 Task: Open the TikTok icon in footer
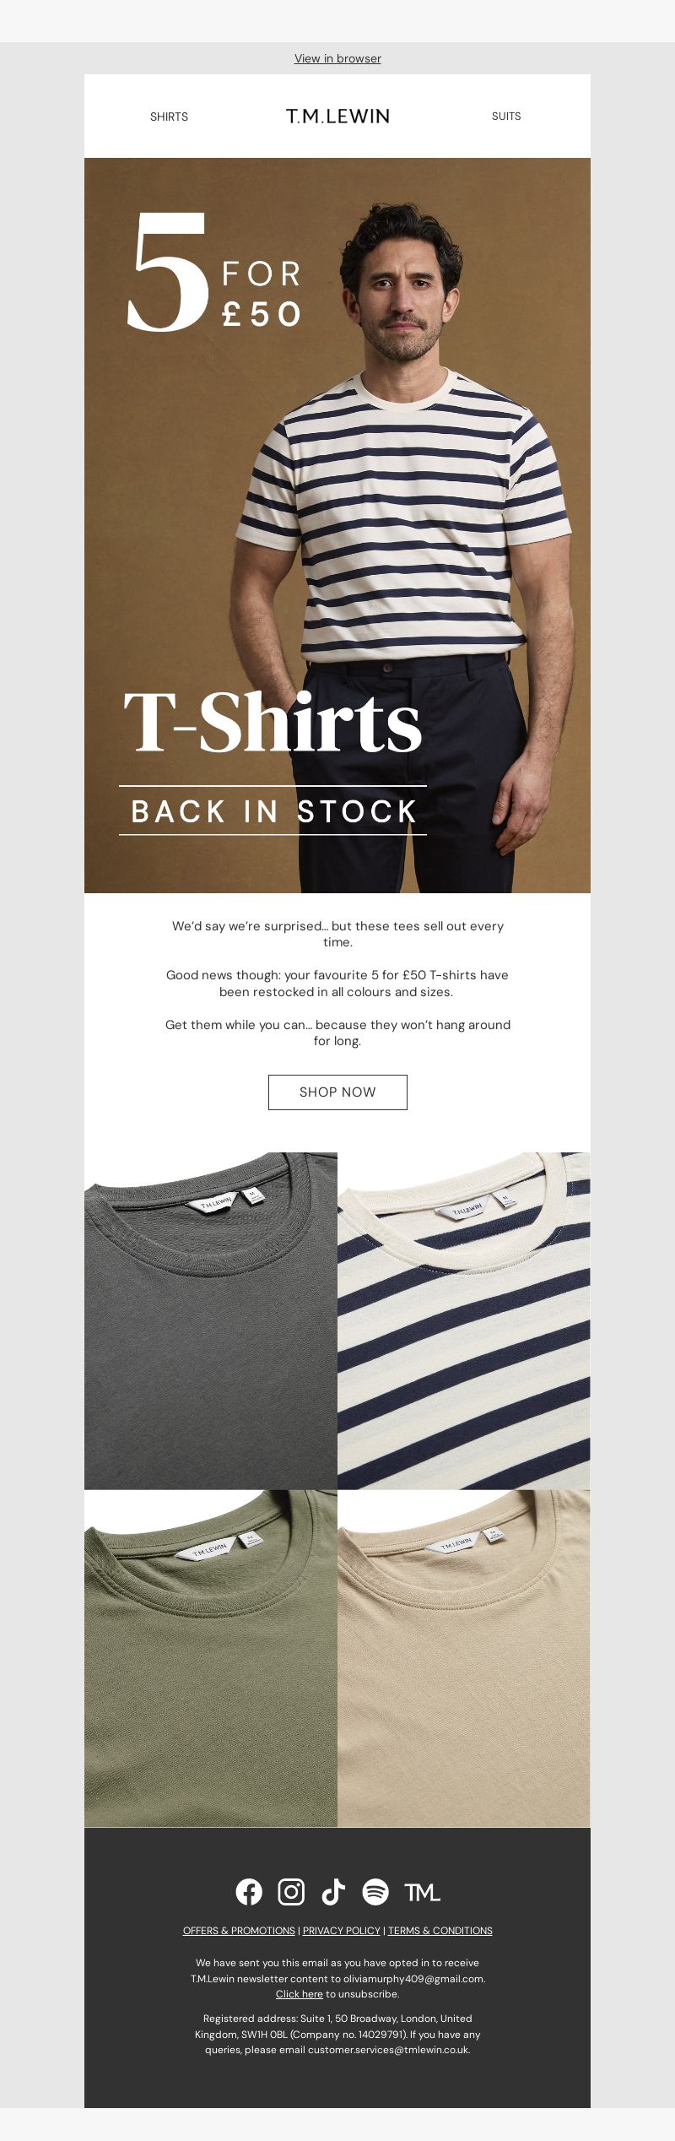pos(333,1892)
